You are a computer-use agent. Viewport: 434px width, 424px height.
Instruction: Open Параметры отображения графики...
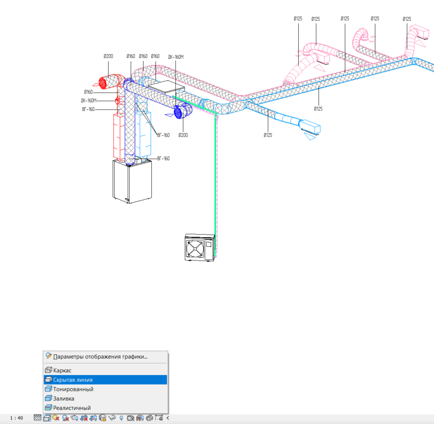pyautogui.click(x=100, y=357)
